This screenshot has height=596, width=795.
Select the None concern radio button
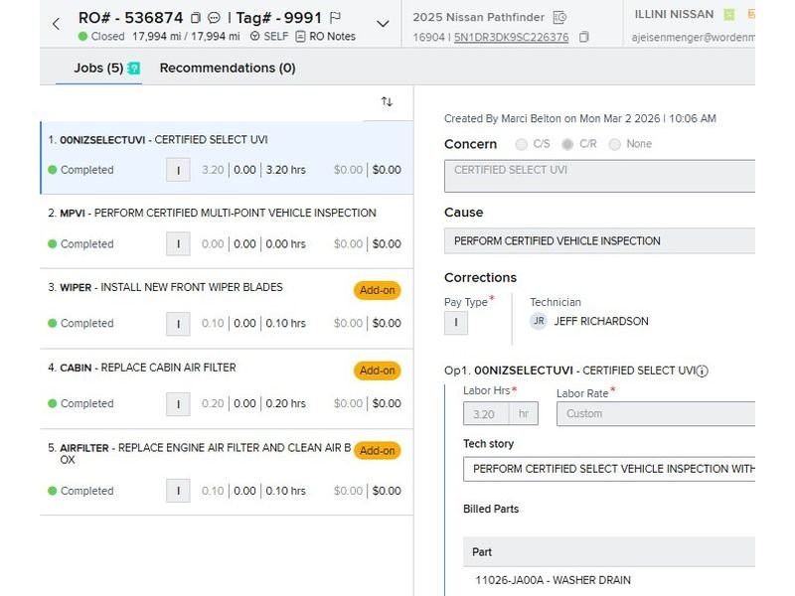614,144
